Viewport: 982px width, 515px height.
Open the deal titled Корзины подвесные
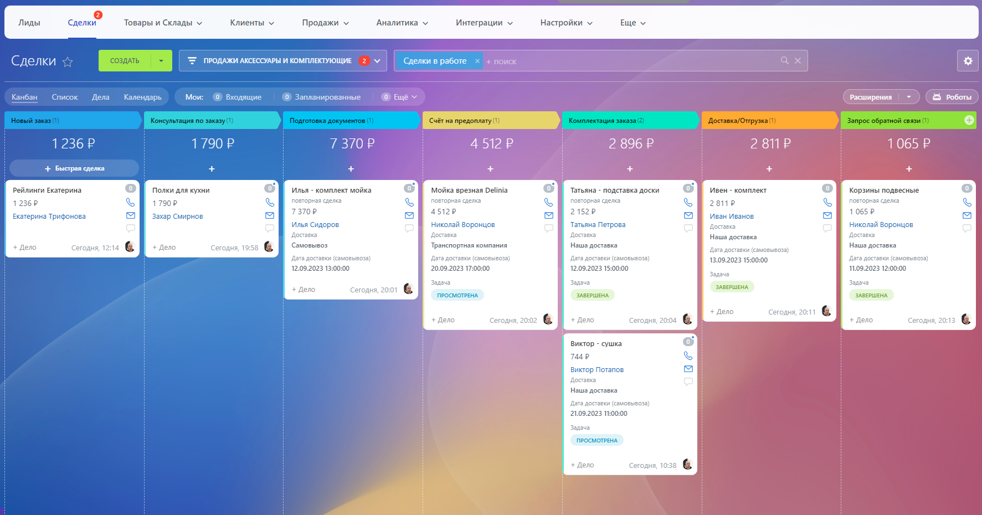point(884,190)
